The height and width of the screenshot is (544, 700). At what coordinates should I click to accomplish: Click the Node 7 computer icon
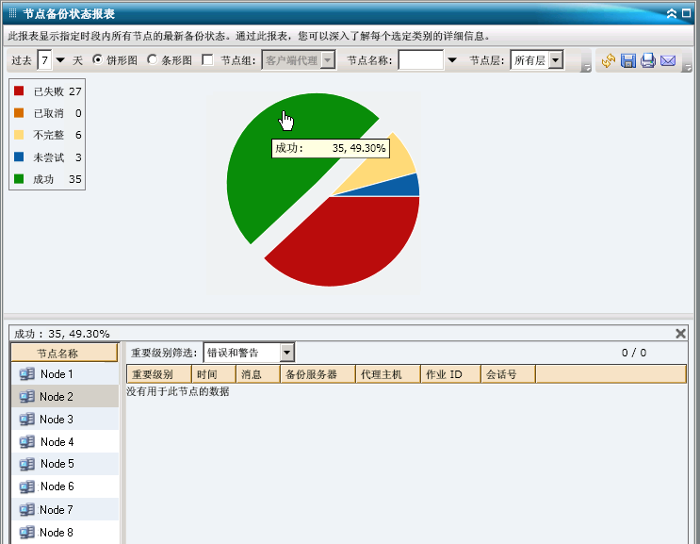click(27, 510)
